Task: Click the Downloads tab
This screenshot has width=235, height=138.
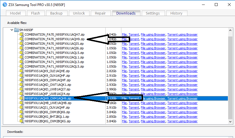Action: click(x=126, y=13)
